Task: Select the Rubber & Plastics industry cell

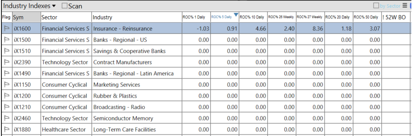Action: coord(115,96)
